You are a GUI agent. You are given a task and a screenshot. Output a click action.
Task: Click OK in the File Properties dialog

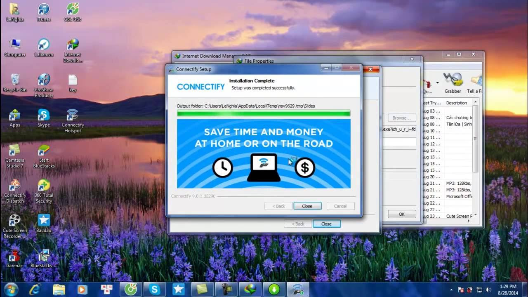pyautogui.click(x=402, y=214)
